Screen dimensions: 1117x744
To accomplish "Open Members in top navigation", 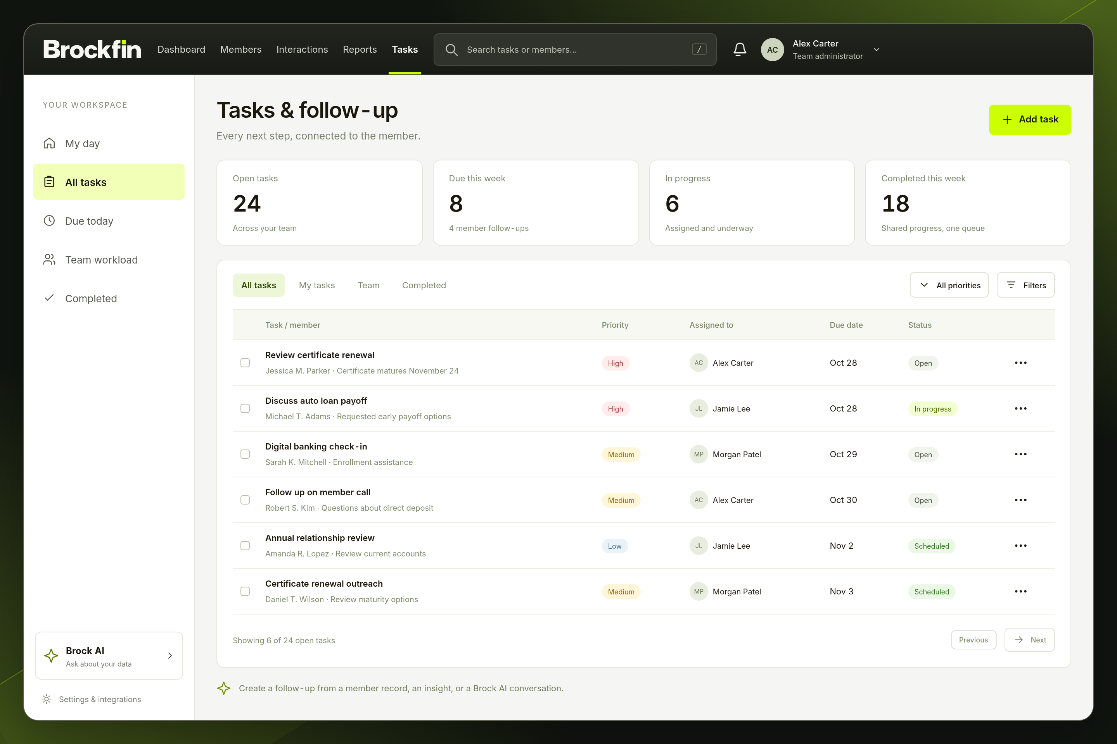I will (x=241, y=49).
